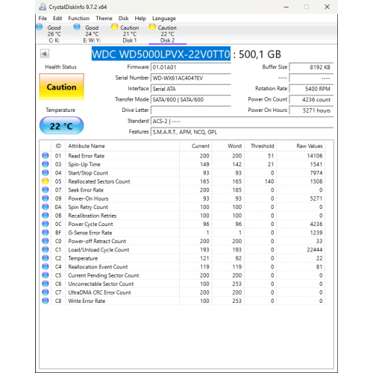Click the raw value 1508

coord(316,181)
